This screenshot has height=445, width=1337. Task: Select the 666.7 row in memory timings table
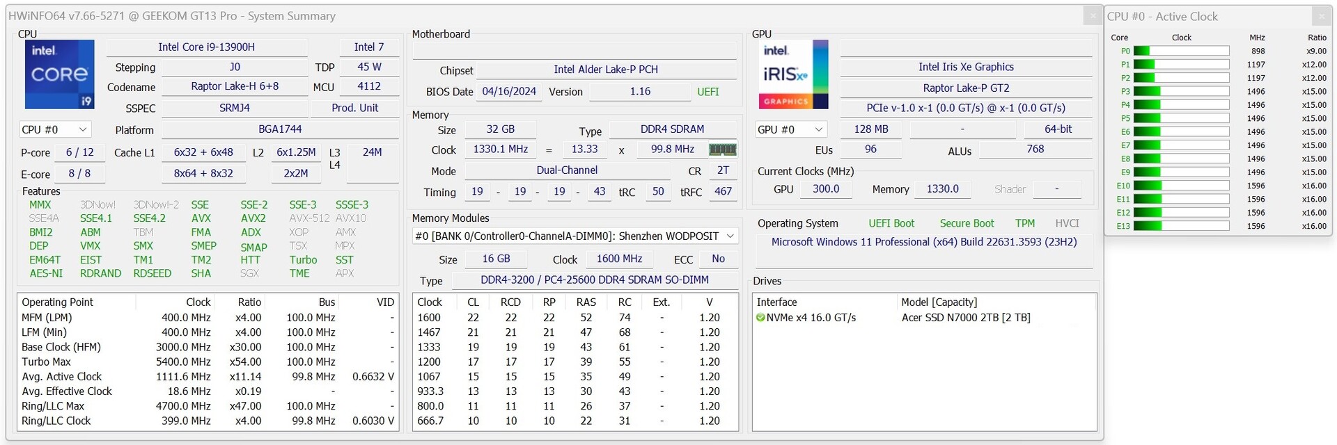pyautogui.click(x=575, y=421)
